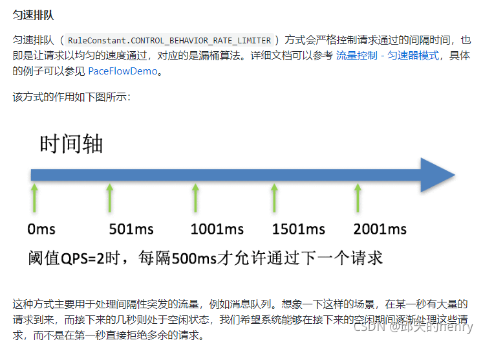Viewport: 483px width, 340px height.
Task: Click the 0ms label in diagram
Action: 41,229
